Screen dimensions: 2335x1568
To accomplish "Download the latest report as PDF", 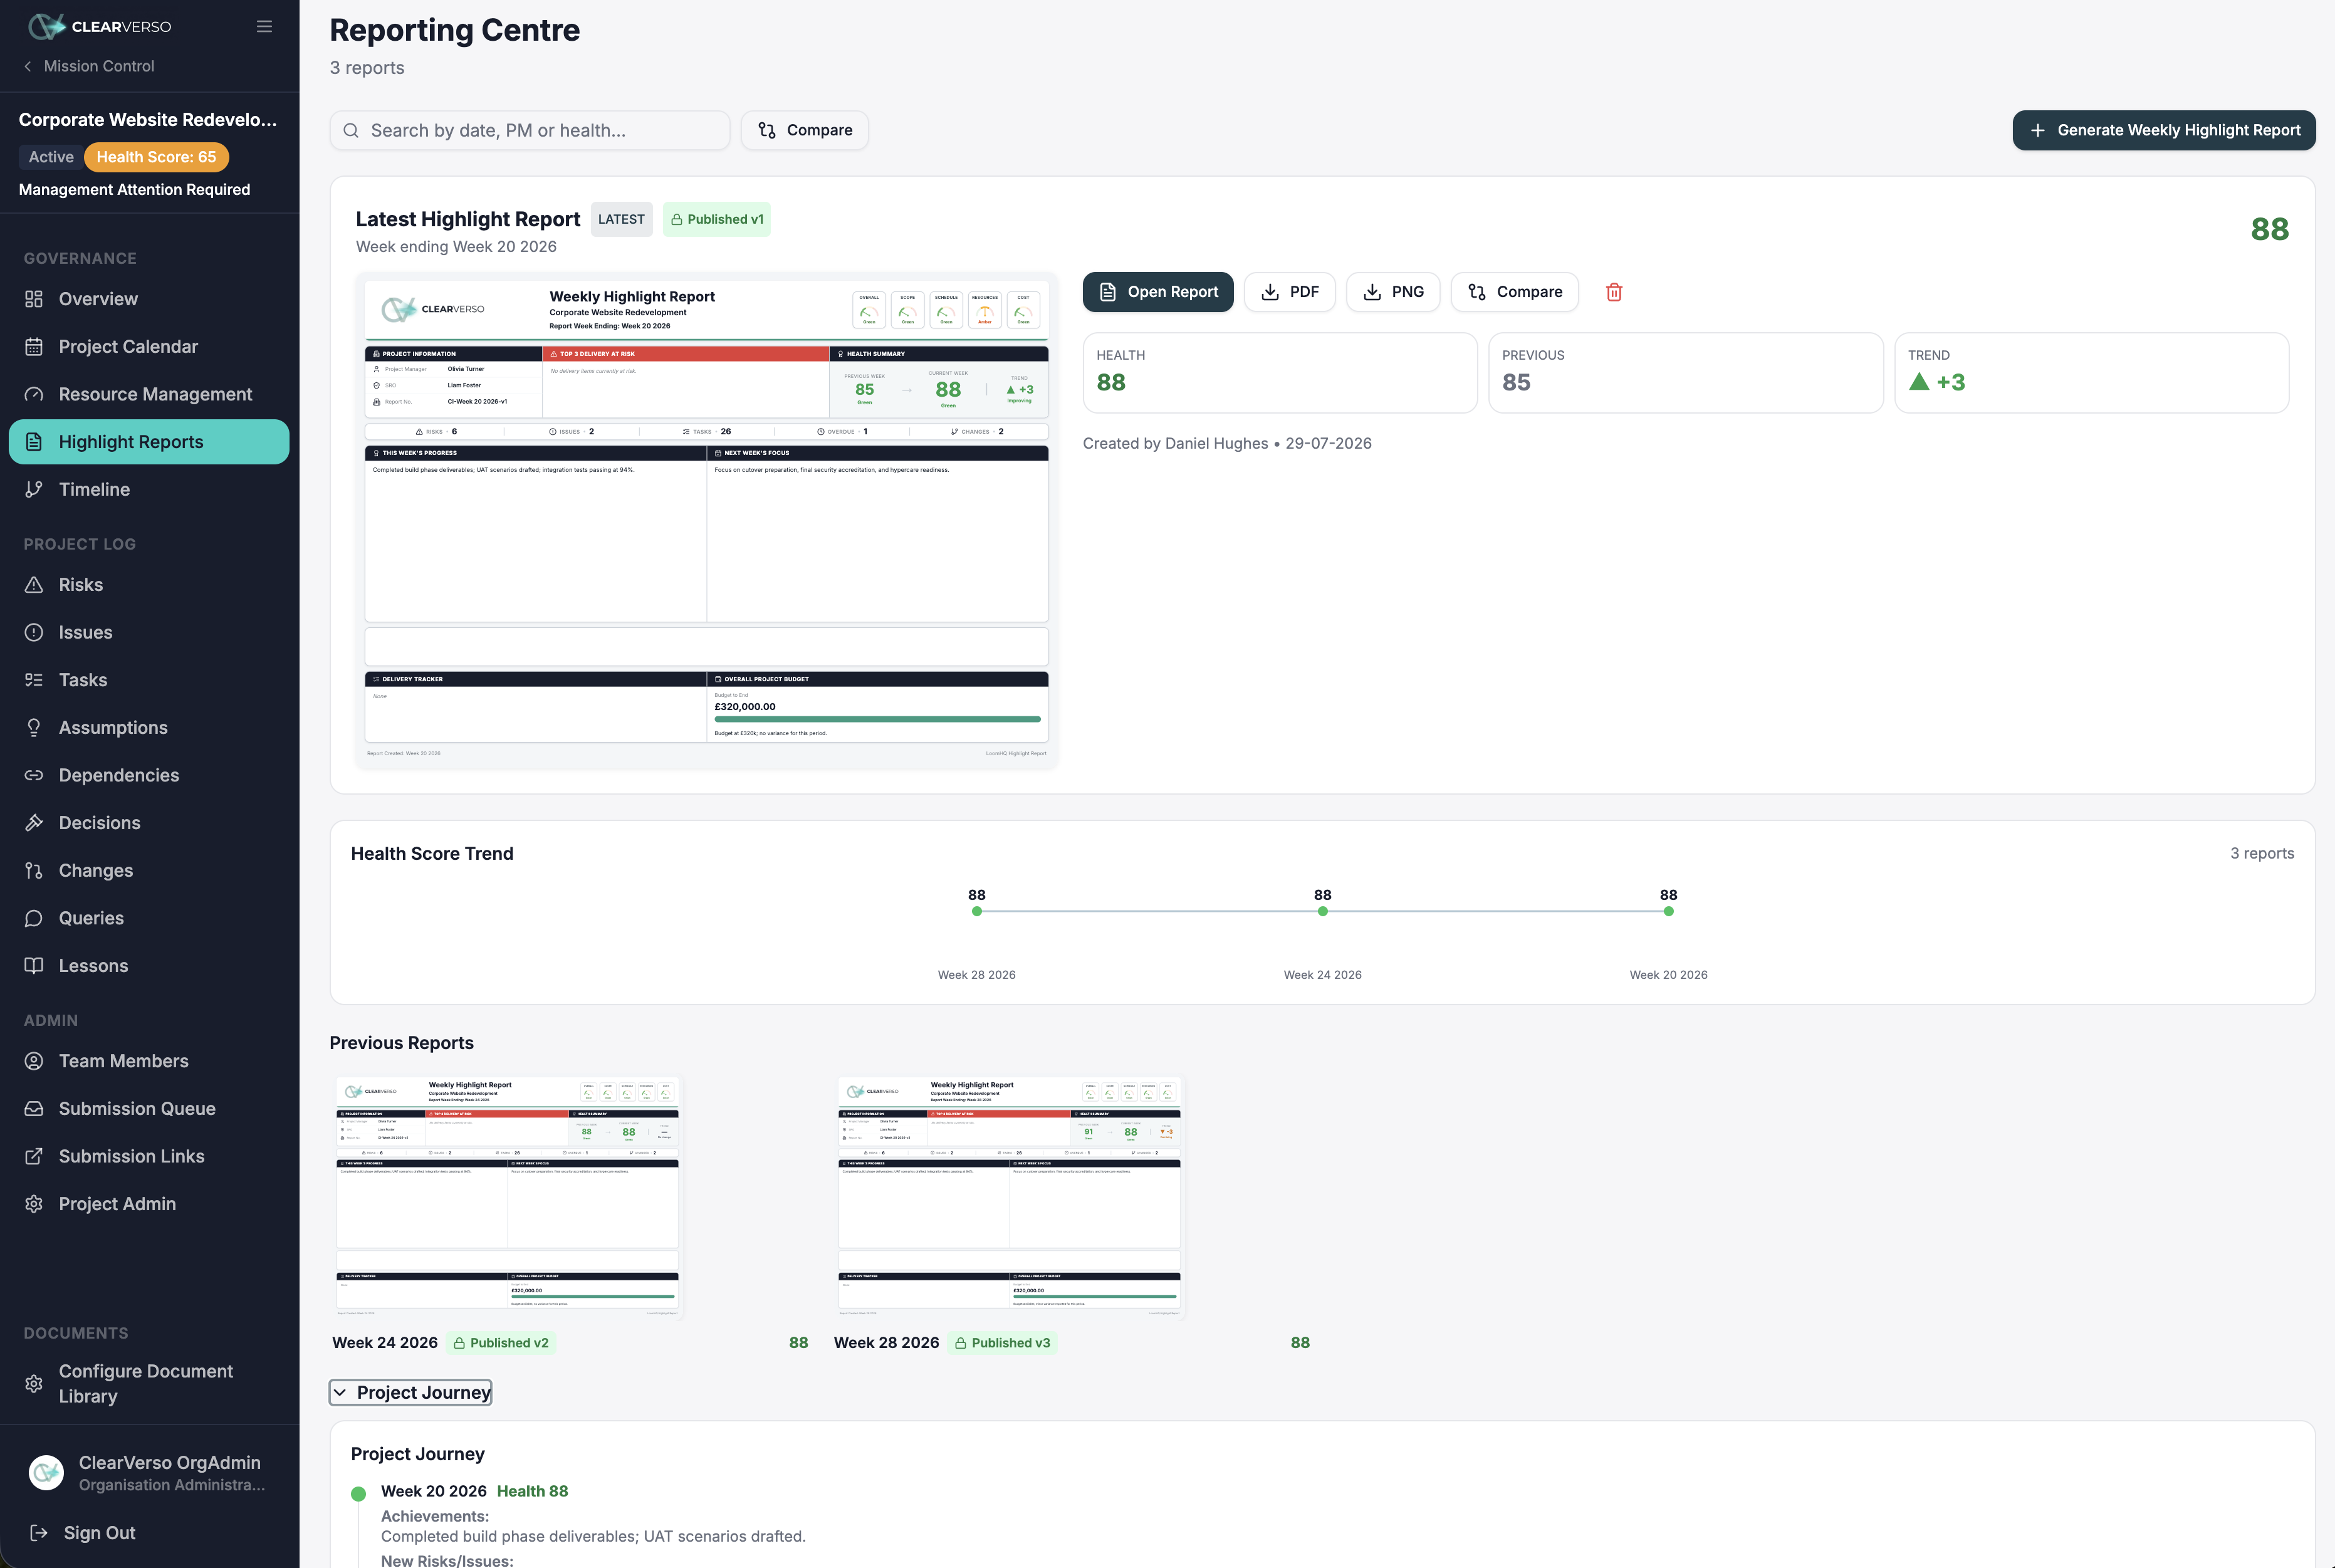I will tap(1290, 292).
